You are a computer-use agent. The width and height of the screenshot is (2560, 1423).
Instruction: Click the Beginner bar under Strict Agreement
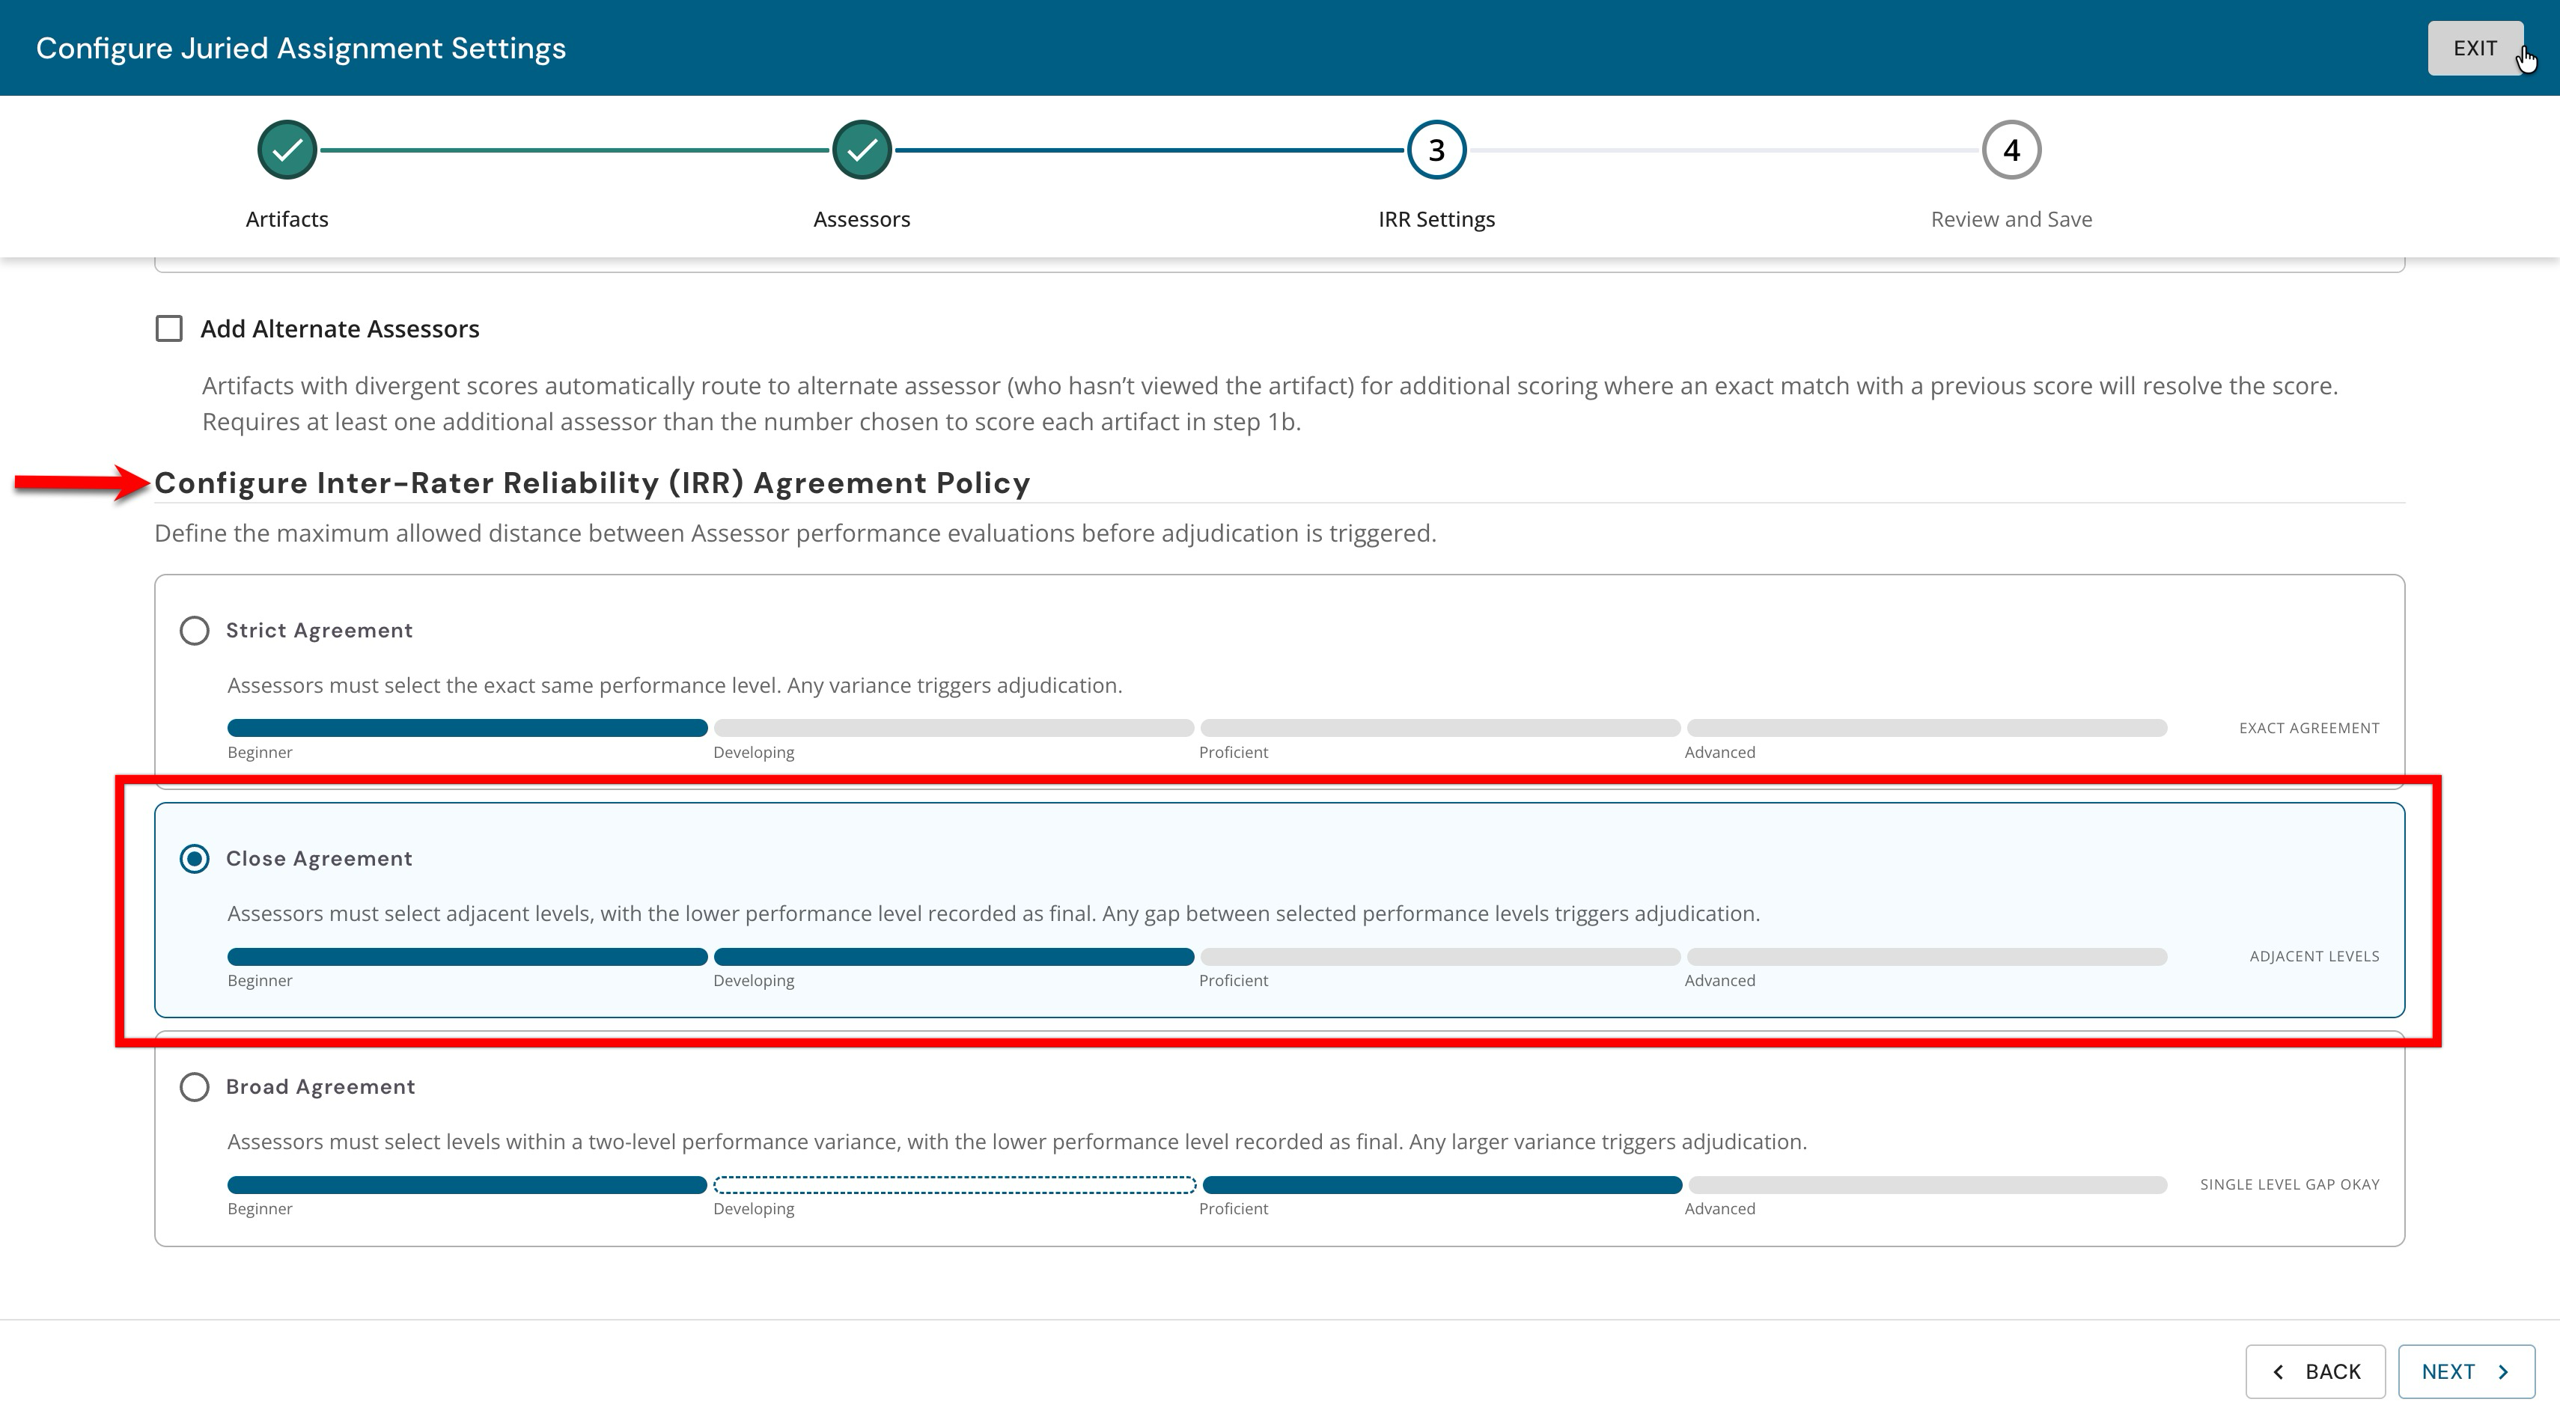[x=467, y=729]
